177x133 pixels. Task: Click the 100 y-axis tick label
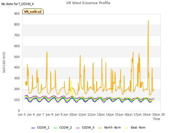click(x=17, y=100)
